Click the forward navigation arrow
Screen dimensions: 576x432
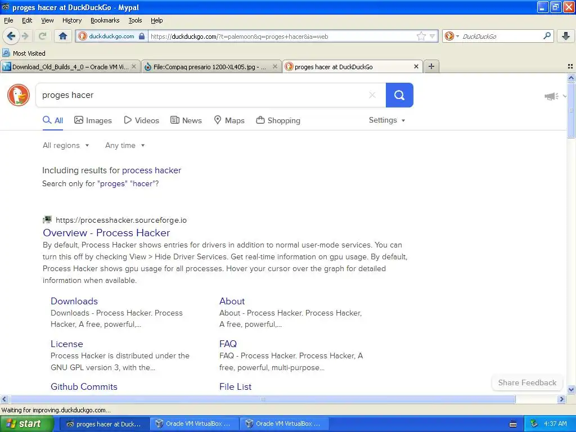pyautogui.click(x=25, y=36)
